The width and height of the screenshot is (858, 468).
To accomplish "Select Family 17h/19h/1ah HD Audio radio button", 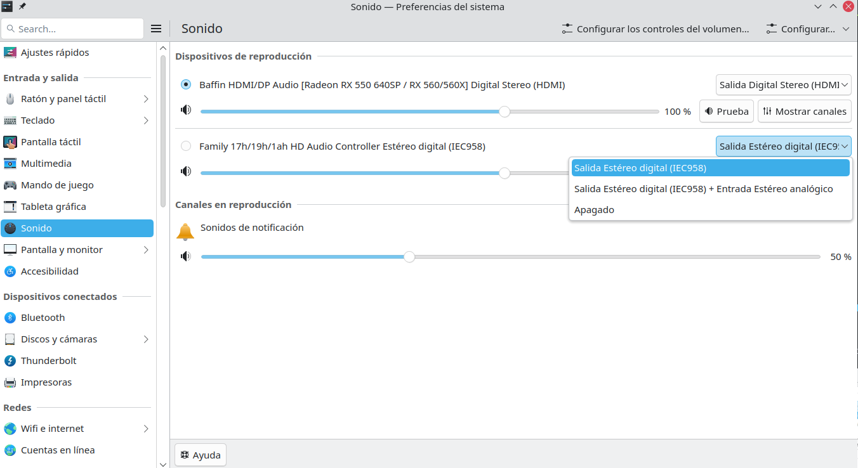I will point(186,146).
